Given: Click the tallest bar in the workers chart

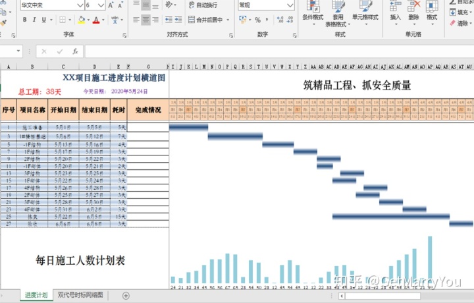Looking at the screenshot, I should [x=430, y=260].
